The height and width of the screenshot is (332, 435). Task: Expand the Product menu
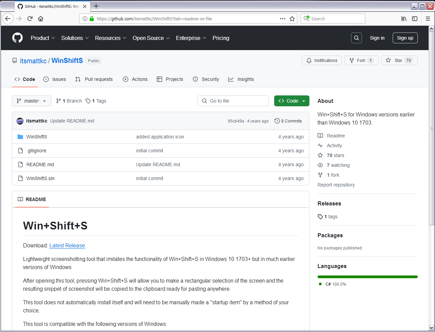tap(43, 38)
